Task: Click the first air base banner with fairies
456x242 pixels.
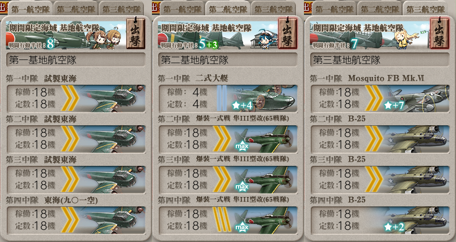Action: click(x=66, y=35)
